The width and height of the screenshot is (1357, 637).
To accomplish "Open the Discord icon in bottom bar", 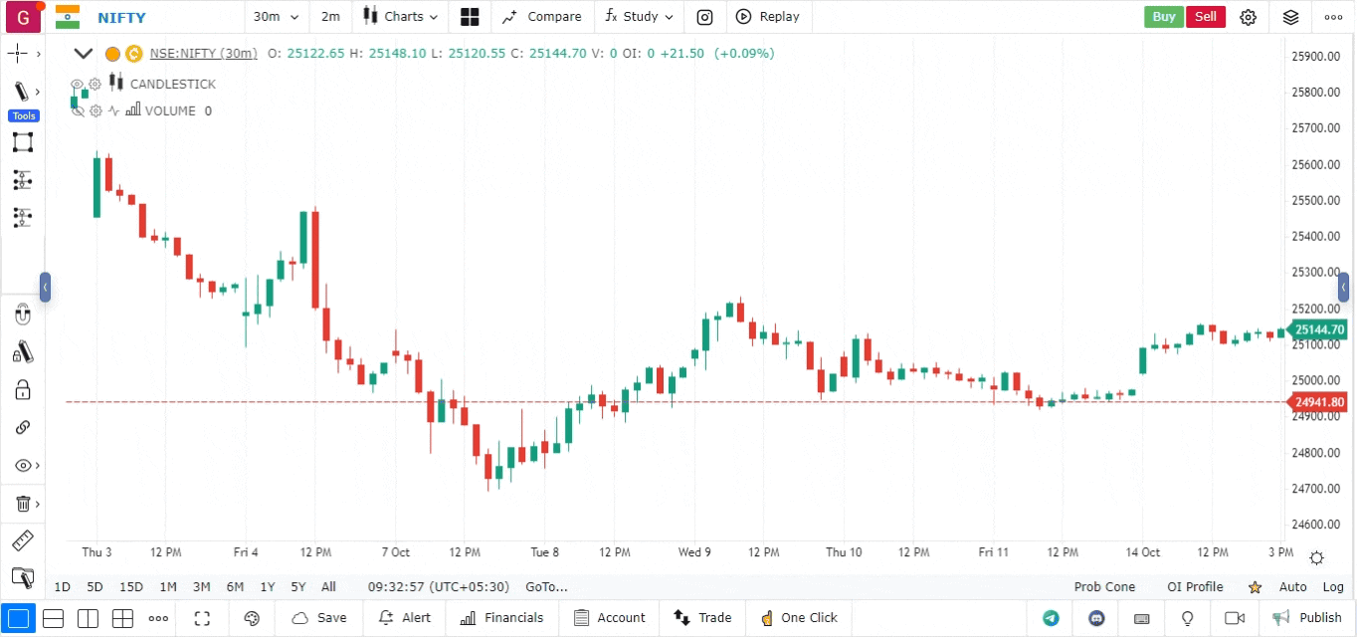I will click(x=1097, y=618).
